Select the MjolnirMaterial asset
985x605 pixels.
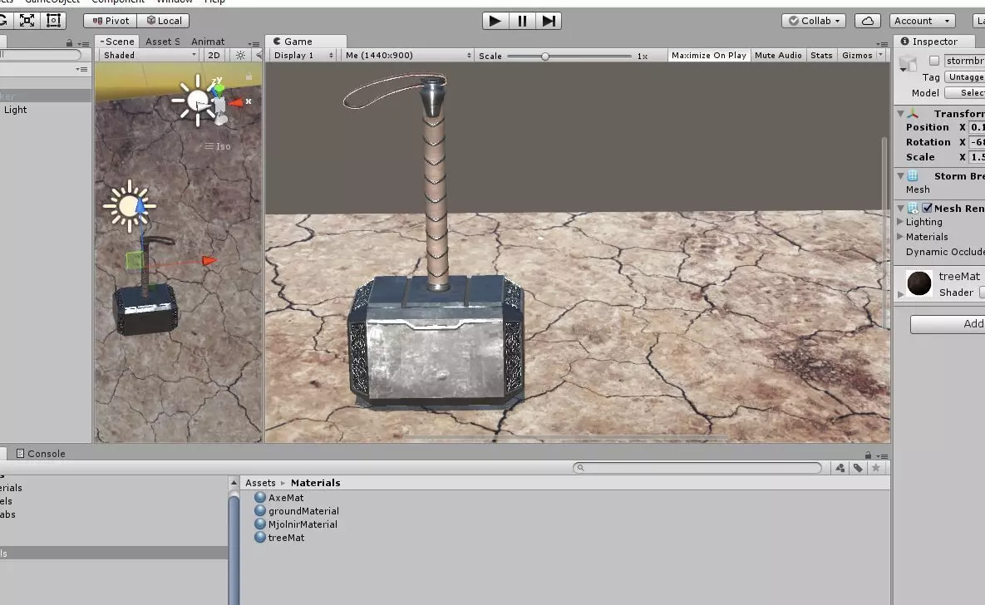(296, 524)
